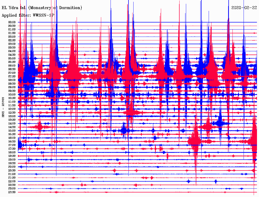Click the 00:00 time label

(x=12, y=22)
